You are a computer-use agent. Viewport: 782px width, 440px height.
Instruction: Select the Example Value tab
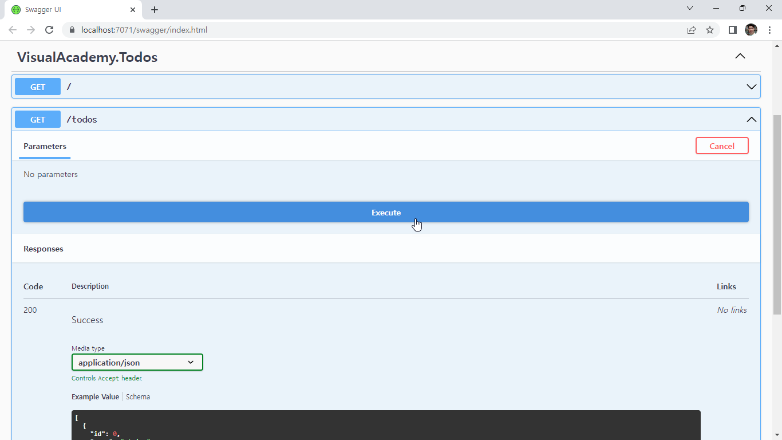click(x=95, y=396)
